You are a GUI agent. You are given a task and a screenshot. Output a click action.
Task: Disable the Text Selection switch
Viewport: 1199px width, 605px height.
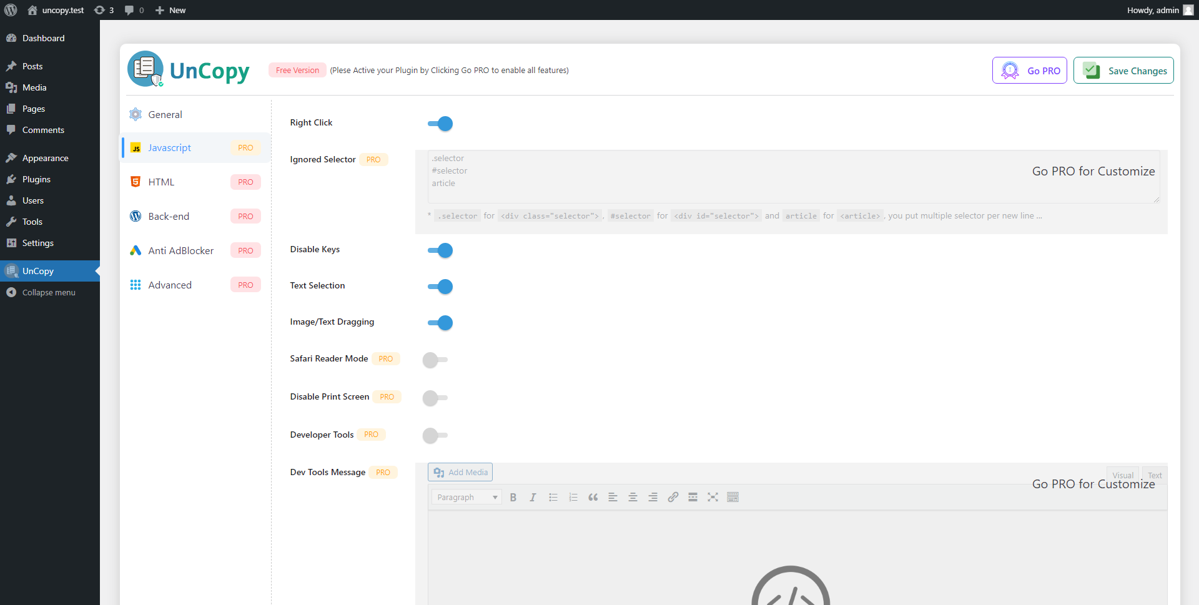point(440,287)
